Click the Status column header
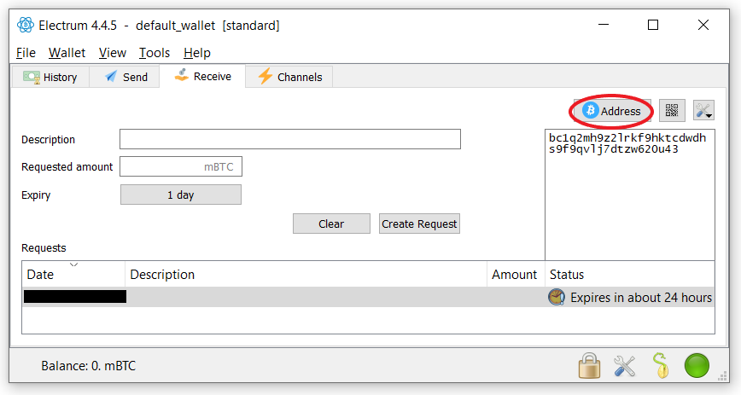The image size is (741, 395). [x=629, y=275]
